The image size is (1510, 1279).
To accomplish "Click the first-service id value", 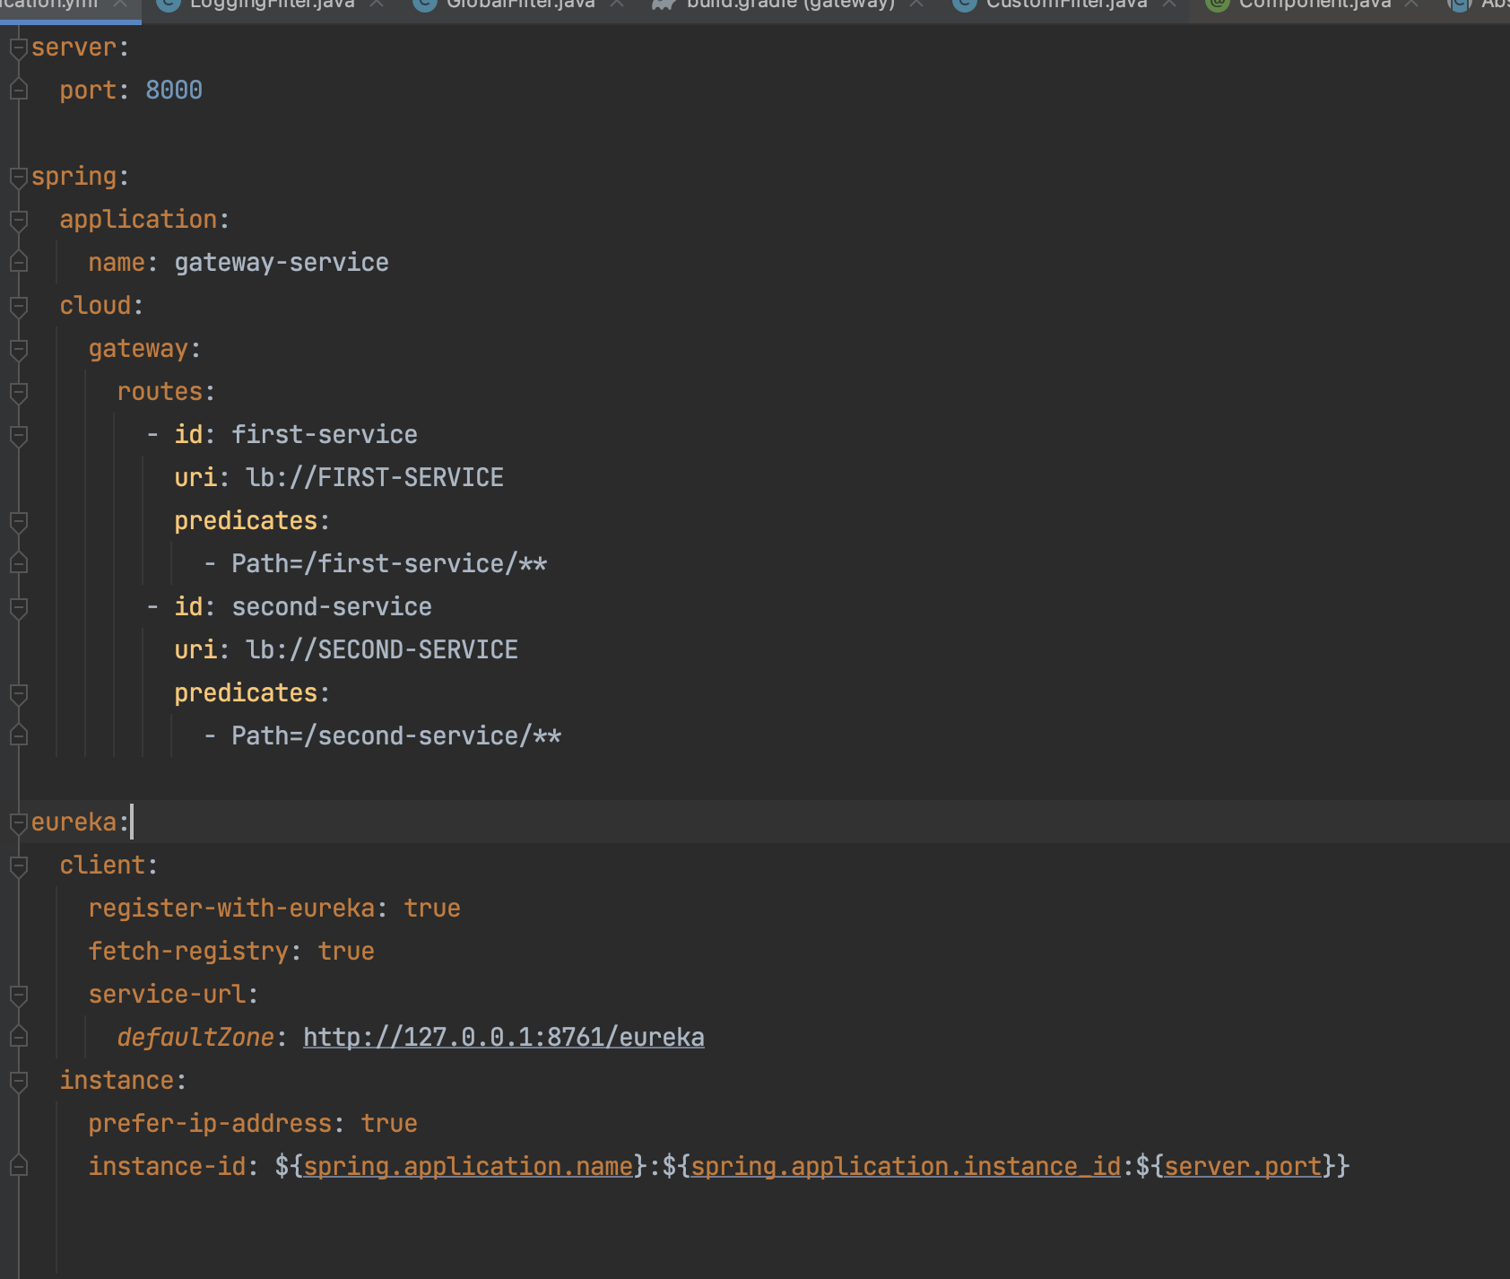I will pyautogui.click(x=325, y=435).
